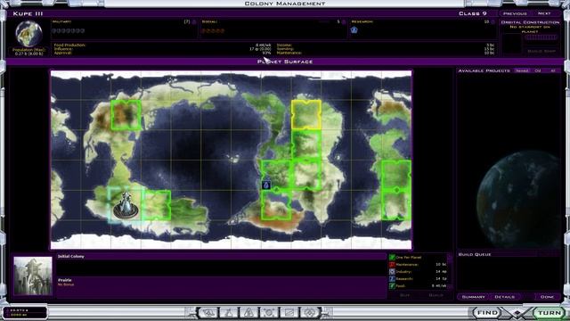Click the Population (Max) label
The height and width of the screenshot is (321, 570).
[28, 50]
